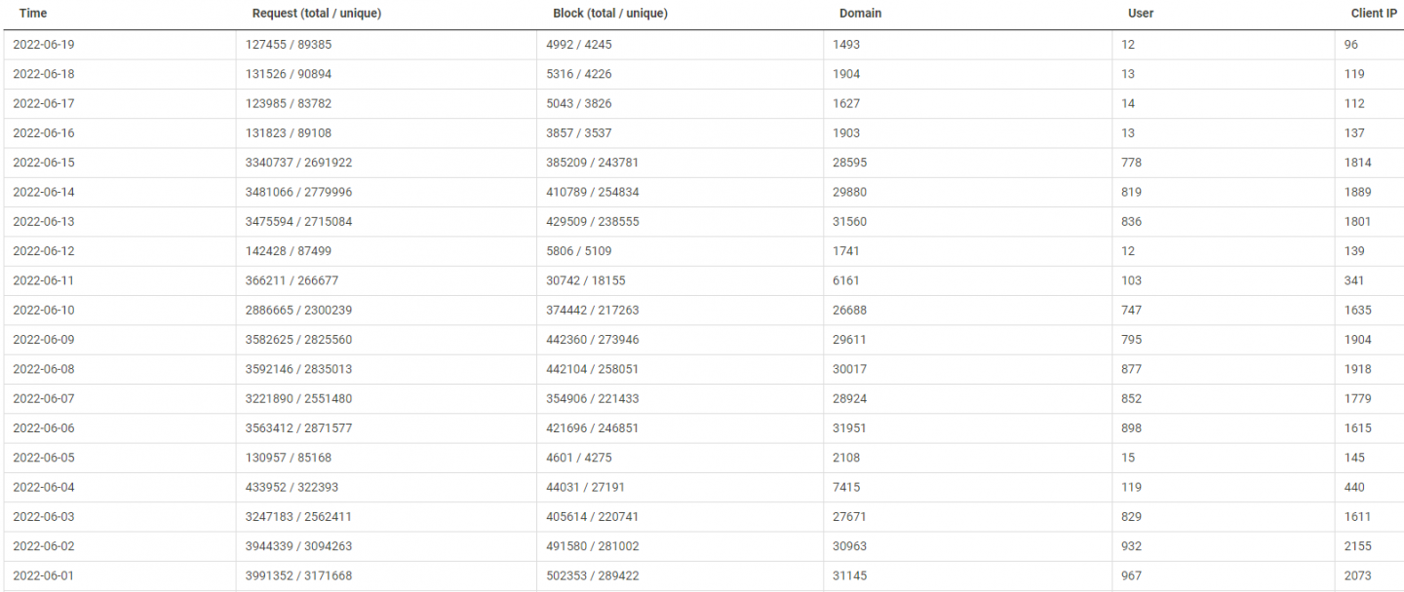This screenshot has height=592, width=1404.
Task: Click the 2022-06-08 date cell
Action: [x=44, y=369]
